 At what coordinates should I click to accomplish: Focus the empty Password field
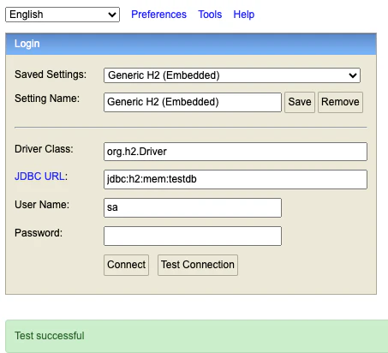(193, 236)
